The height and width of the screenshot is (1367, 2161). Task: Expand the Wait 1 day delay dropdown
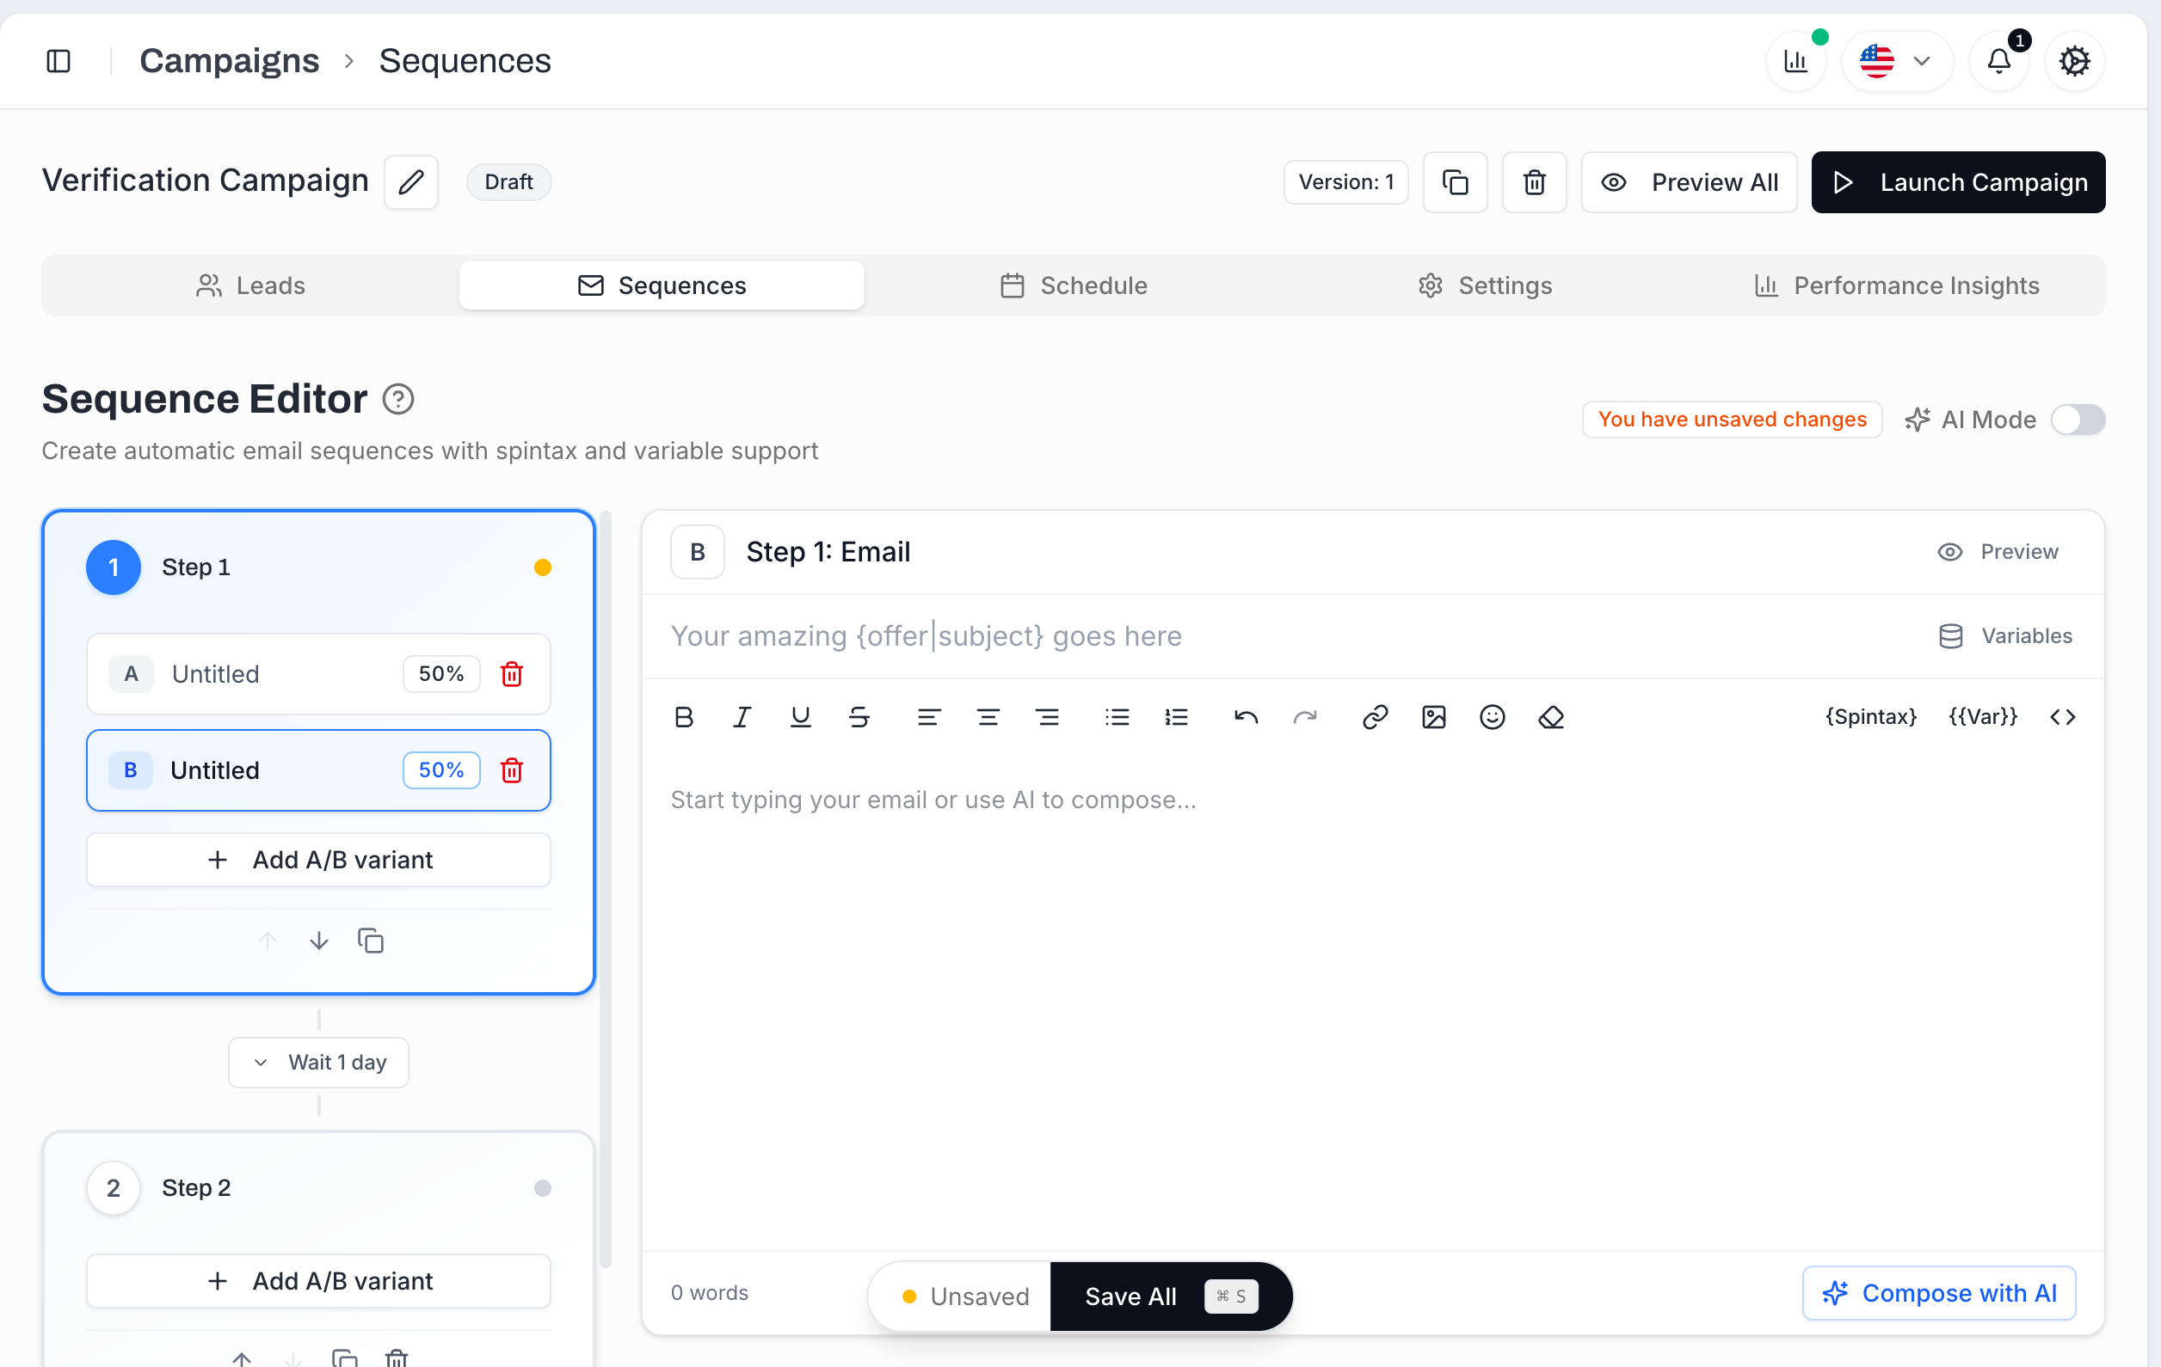pos(318,1062)
